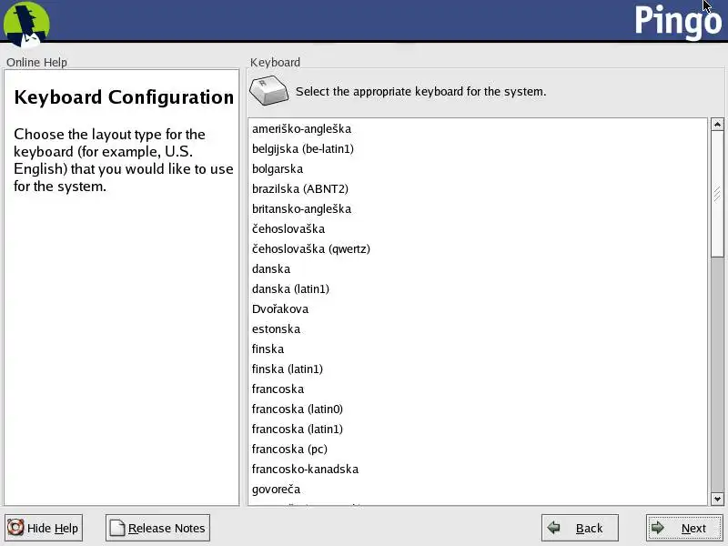Select the brazilska (ABNT2) keyboard
The width and height of the screenshot is (728, 546).
[x=300, y=189]
